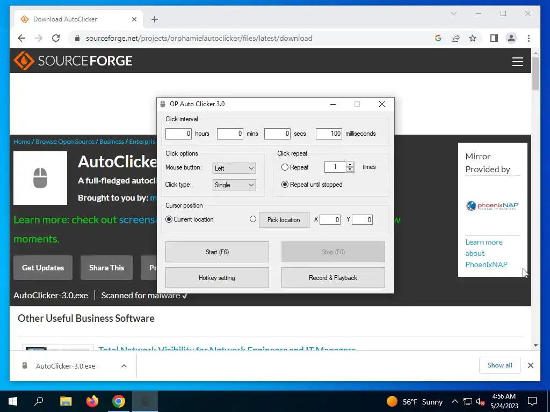550x412 pixels.
Task: Open Record & Playback
Action: (333, 278)
